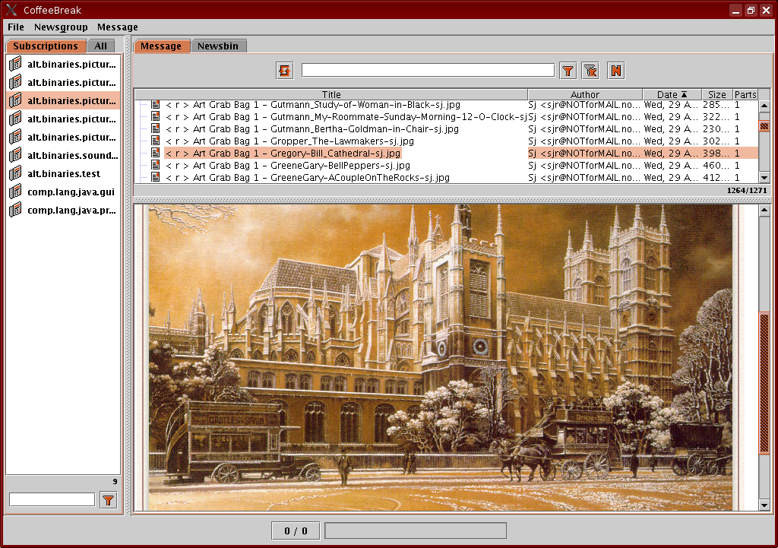Switch to the All newsgroups tab
778x548 pixels.
[101, 46]
